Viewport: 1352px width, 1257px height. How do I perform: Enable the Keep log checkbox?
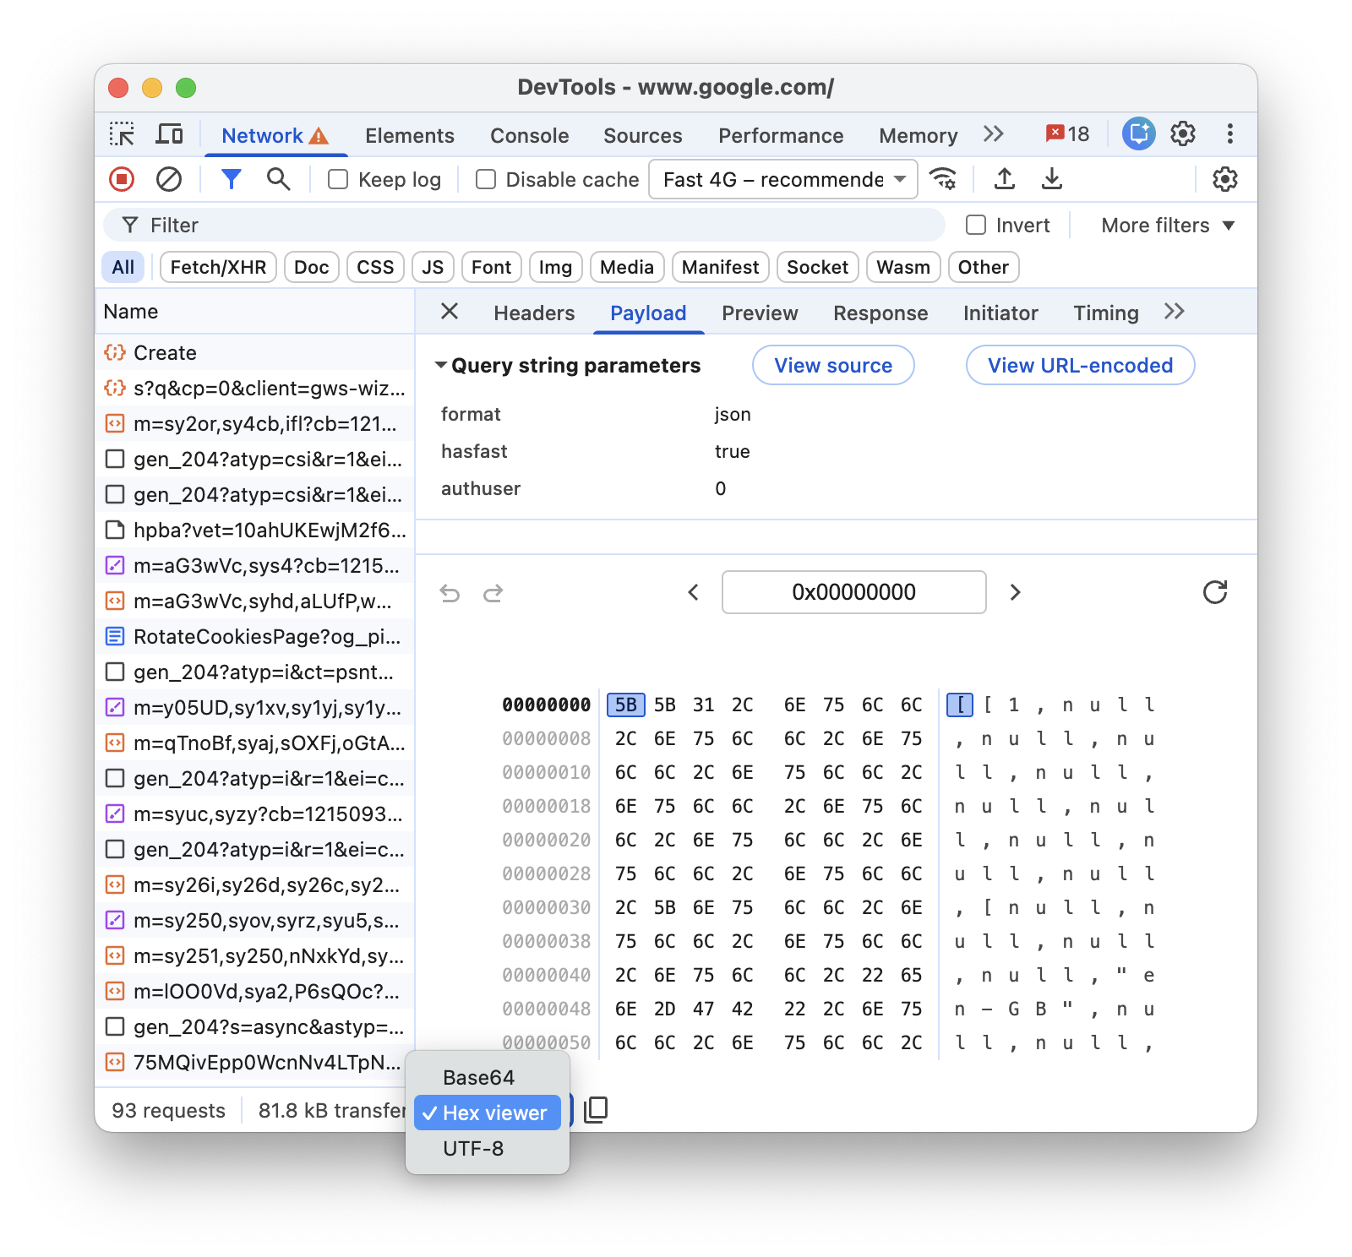pos(338,179)
